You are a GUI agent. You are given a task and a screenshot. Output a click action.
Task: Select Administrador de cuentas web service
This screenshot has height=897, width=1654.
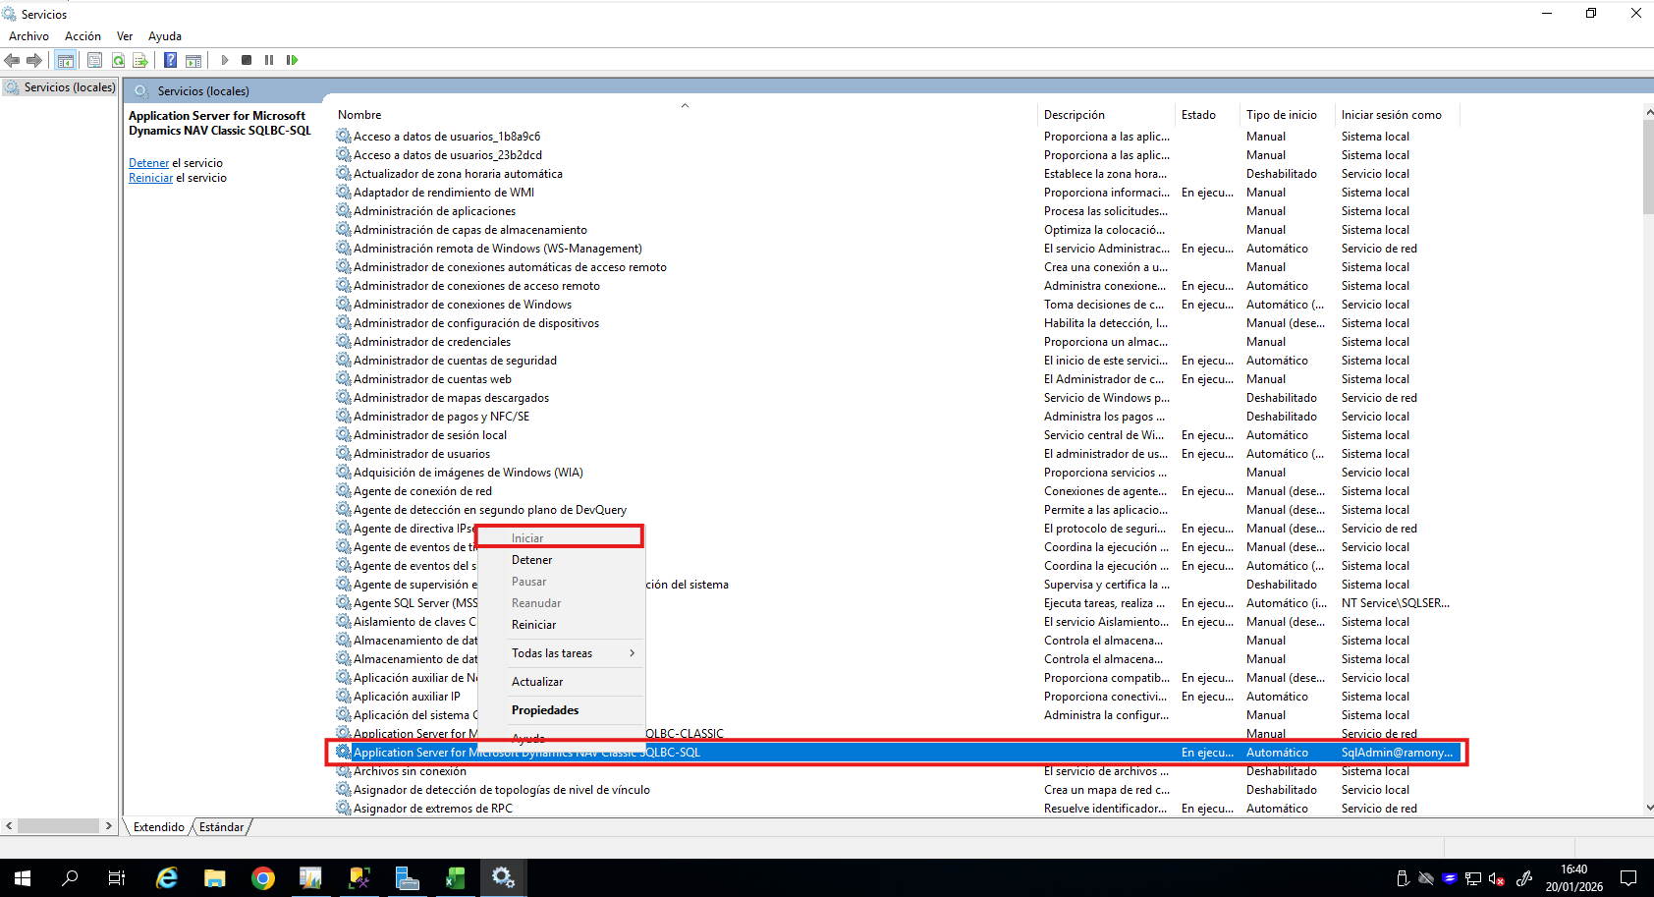[x=432, y=379]
